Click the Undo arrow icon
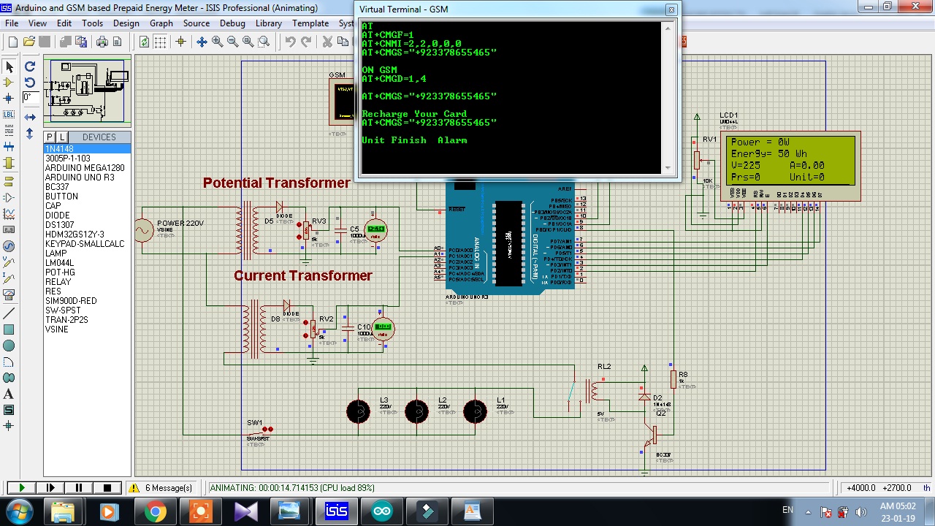Image resolution: width=935 pixels, height=526 pixels. coord(291,42)
